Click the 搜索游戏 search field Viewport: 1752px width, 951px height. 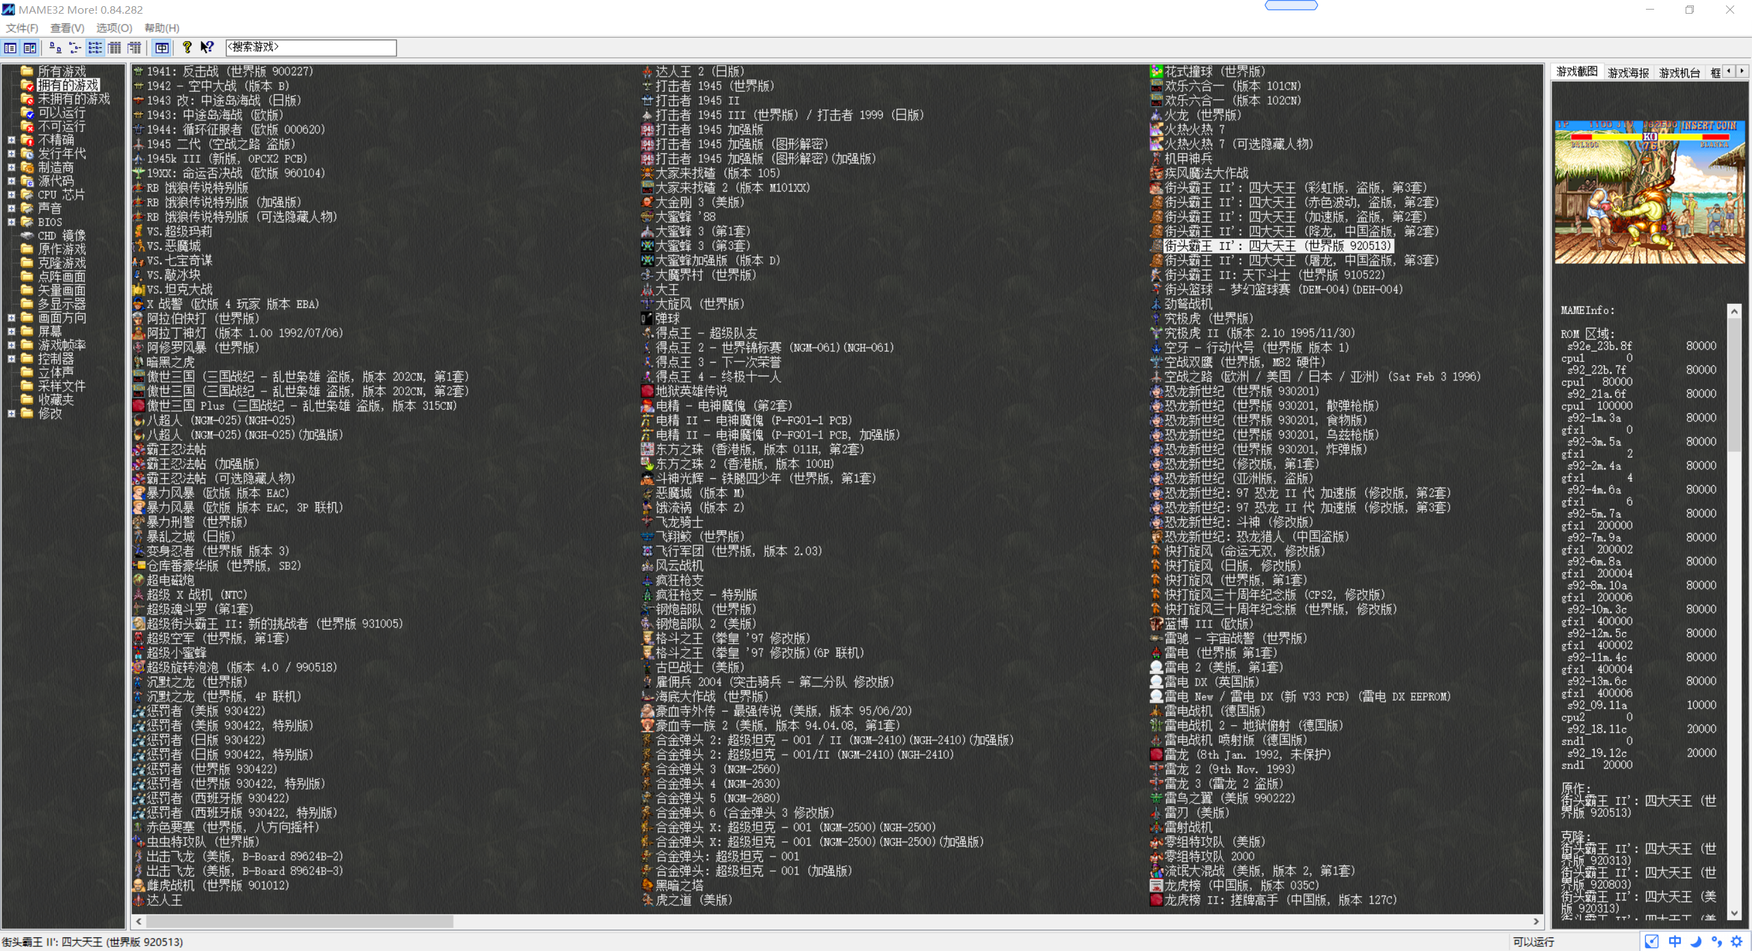[311, 47]
